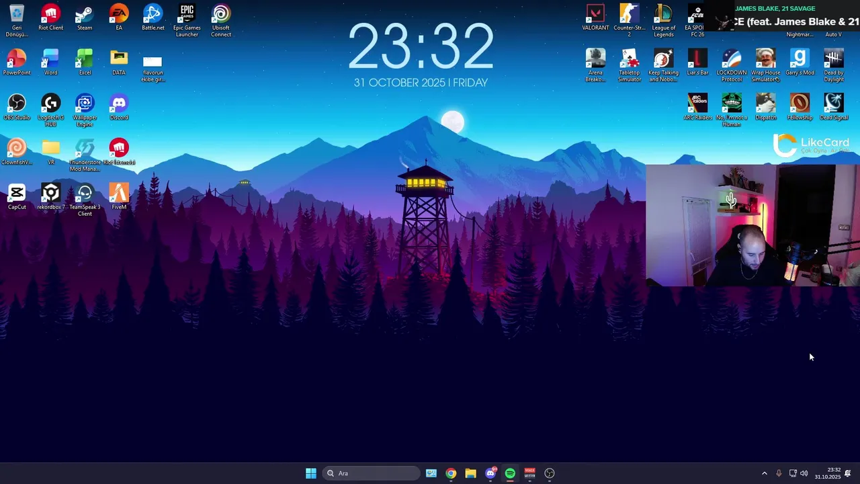Select 'No, I'm not a Human' icon
This screenshot has height=484, width=860.
[x=732, y=110]
